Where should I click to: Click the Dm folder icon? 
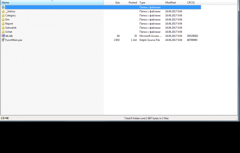pyautogui.click(x=3, y=19)
